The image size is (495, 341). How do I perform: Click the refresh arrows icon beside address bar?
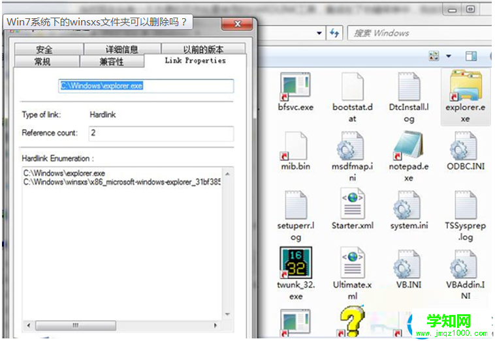pyautogui.click(x=334, y=33)
